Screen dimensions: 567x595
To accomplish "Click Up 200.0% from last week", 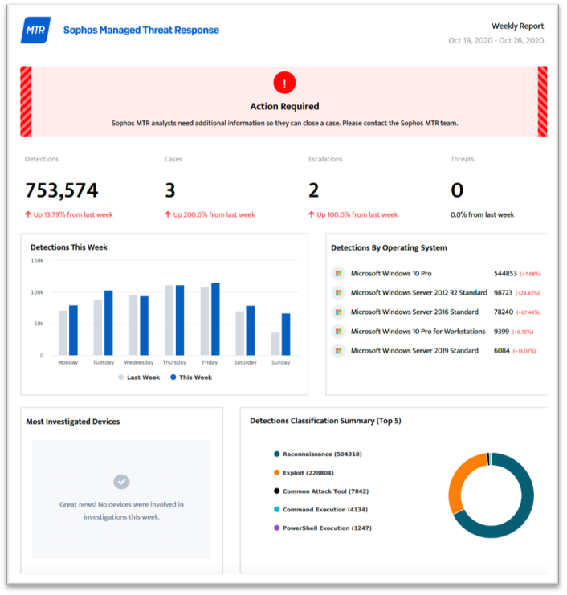I will coord(214,214).
